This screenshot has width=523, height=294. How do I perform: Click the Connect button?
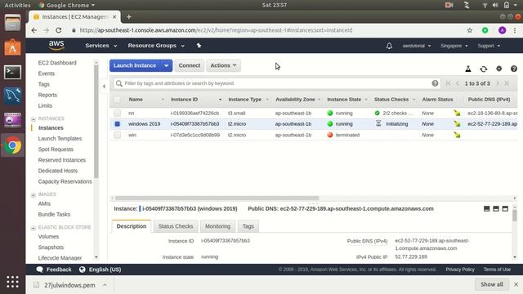pyautogui.click(x=189, y=65)
